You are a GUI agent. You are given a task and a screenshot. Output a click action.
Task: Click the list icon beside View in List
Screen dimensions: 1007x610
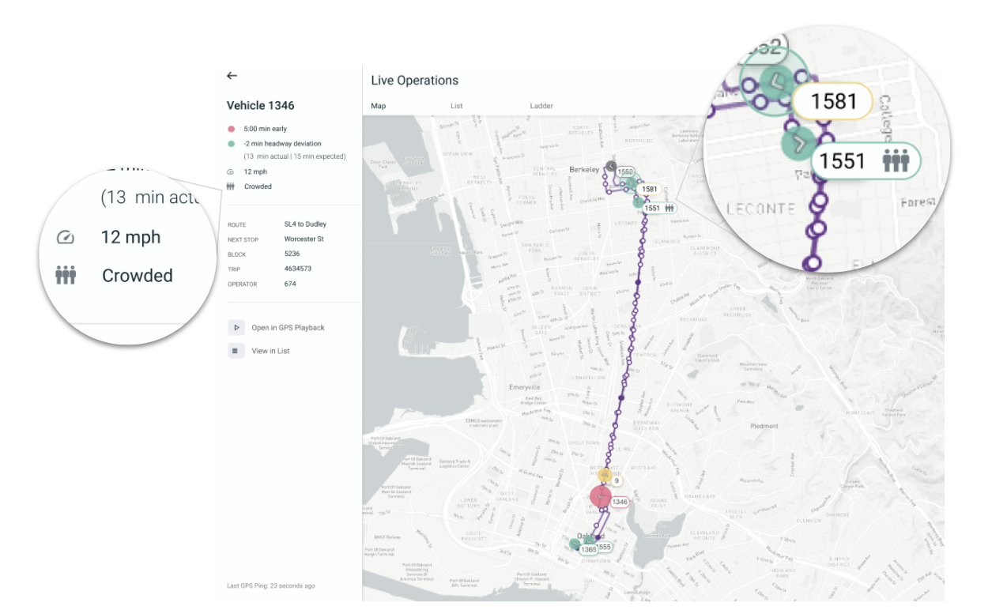point(236,351)
